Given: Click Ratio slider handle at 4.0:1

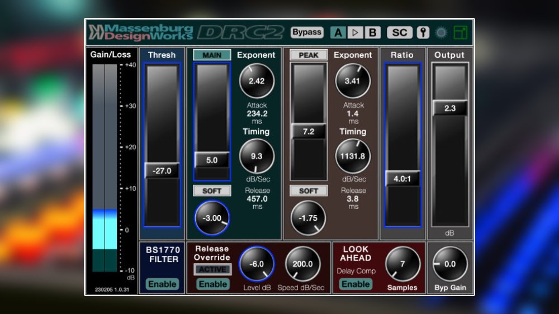Looking at the screenshot, I should coord(402,179).
